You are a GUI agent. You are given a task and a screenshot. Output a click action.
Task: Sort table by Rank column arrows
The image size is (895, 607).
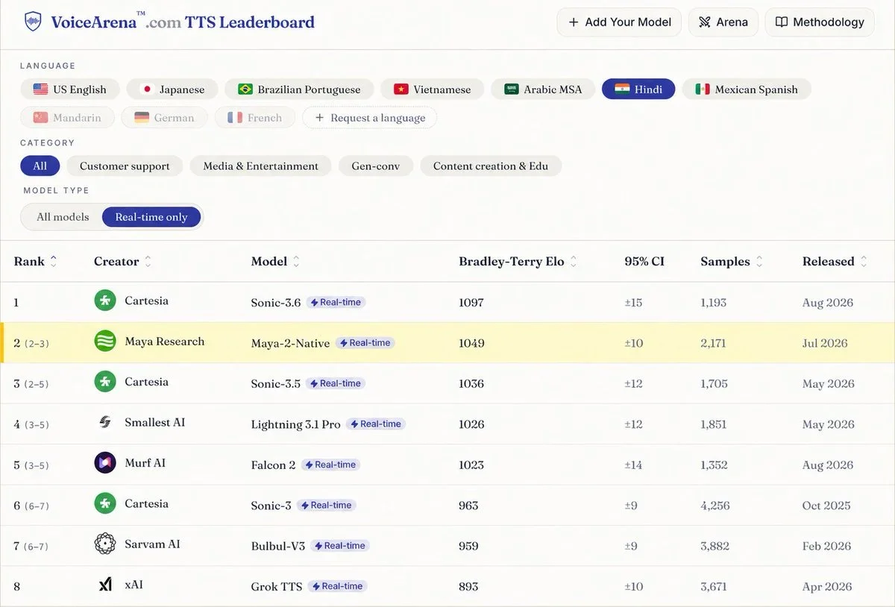pos(54,262)
